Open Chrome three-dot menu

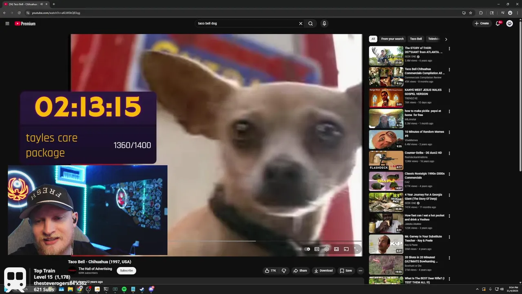pos(517,13)
